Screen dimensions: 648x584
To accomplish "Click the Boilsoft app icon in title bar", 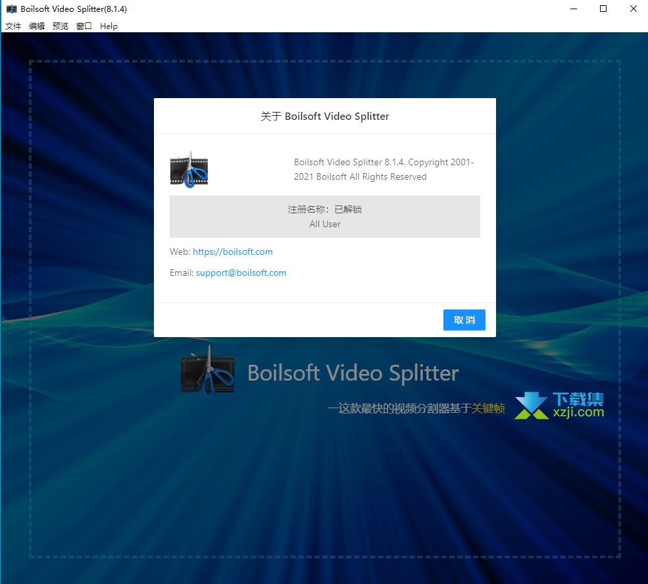I will click(12, 9).
